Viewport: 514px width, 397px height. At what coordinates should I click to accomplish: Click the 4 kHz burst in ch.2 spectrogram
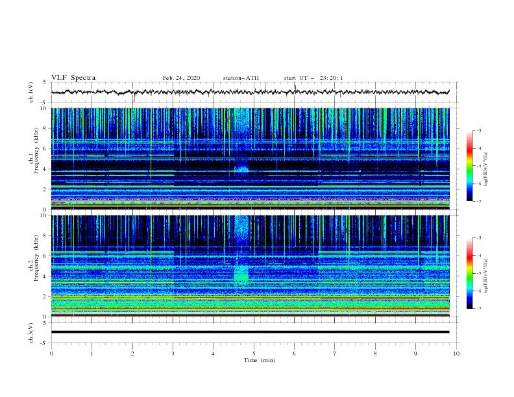(241, 273)
